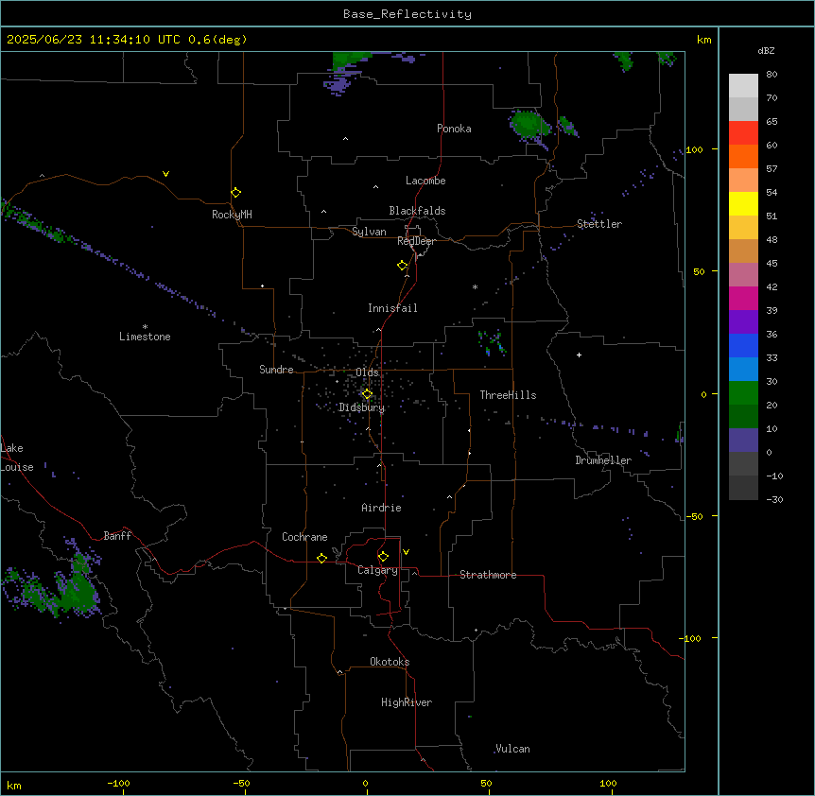
Task: Click the 80 value on dBZ scale
Action: tap(772, 75)
